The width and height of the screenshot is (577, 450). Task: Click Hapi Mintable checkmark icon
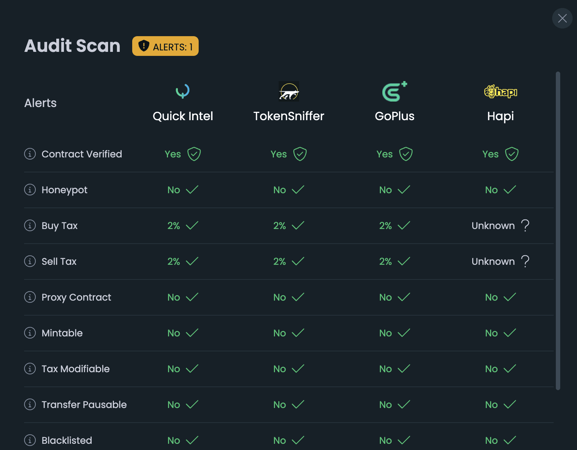pos(510,333)
